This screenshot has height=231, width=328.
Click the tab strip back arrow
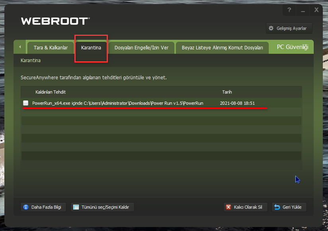pos(20,47)
